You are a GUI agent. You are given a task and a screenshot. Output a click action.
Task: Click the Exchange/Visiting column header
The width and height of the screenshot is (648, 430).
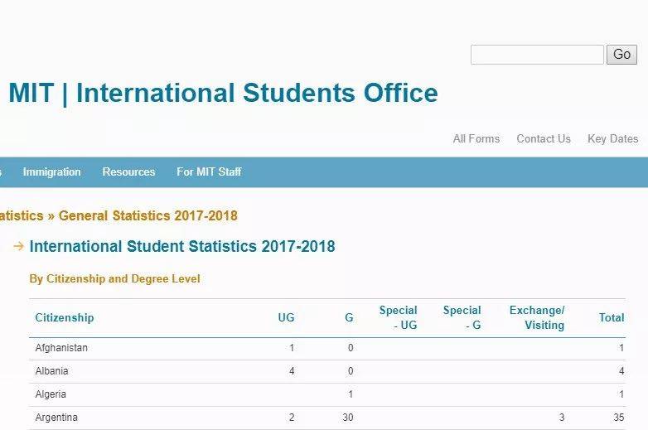pos(537,317)
